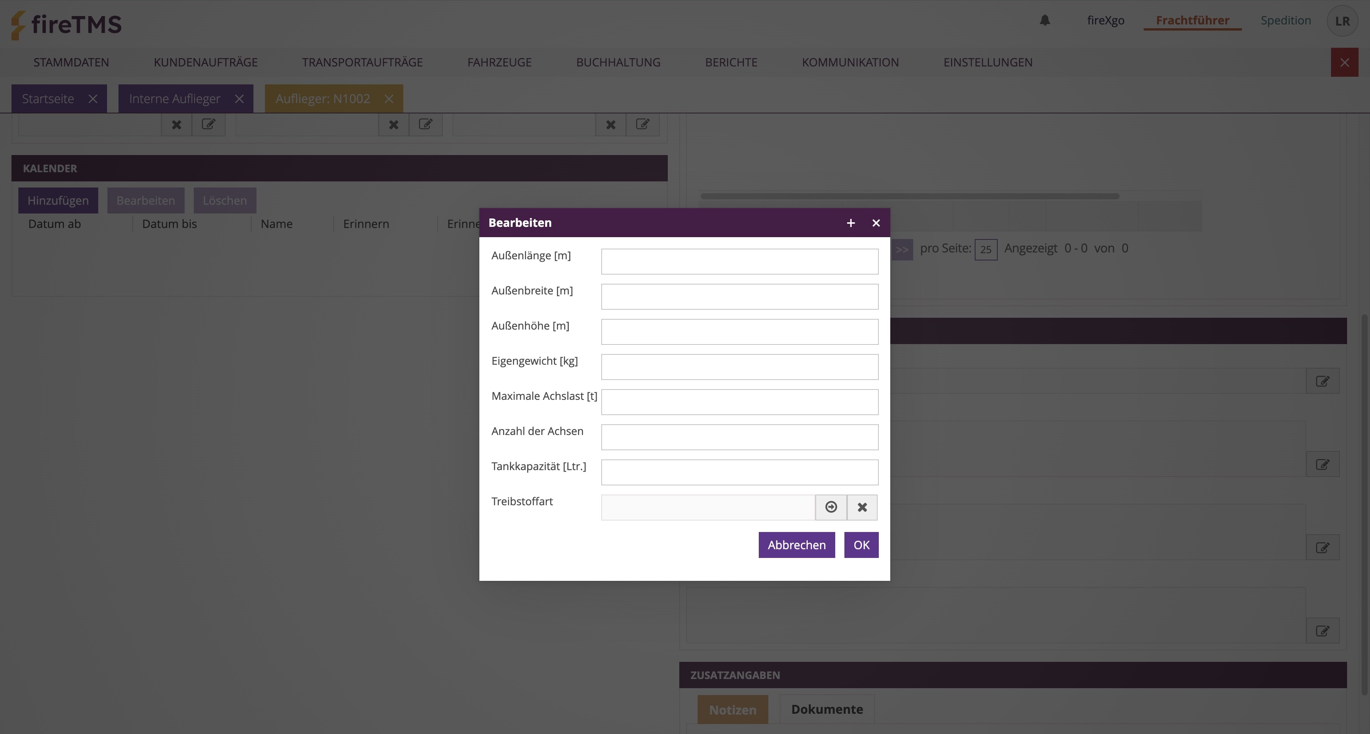Click the notification bell icon
1370x734 pixels.
pyautogui.click(x=1045, y=20)
